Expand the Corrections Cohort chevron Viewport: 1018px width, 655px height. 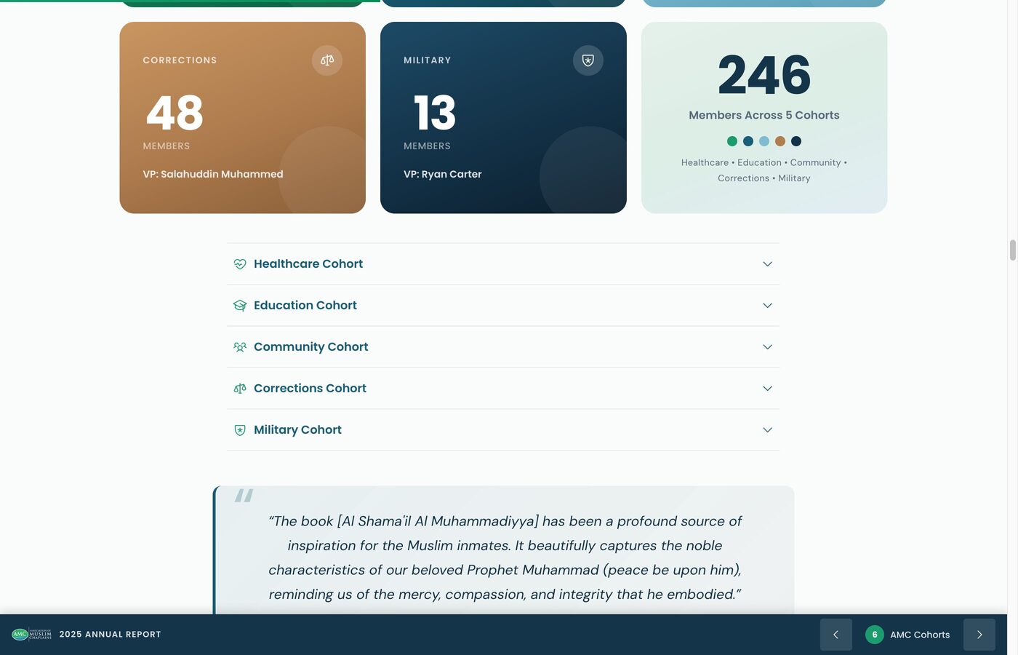pos(767,389)
